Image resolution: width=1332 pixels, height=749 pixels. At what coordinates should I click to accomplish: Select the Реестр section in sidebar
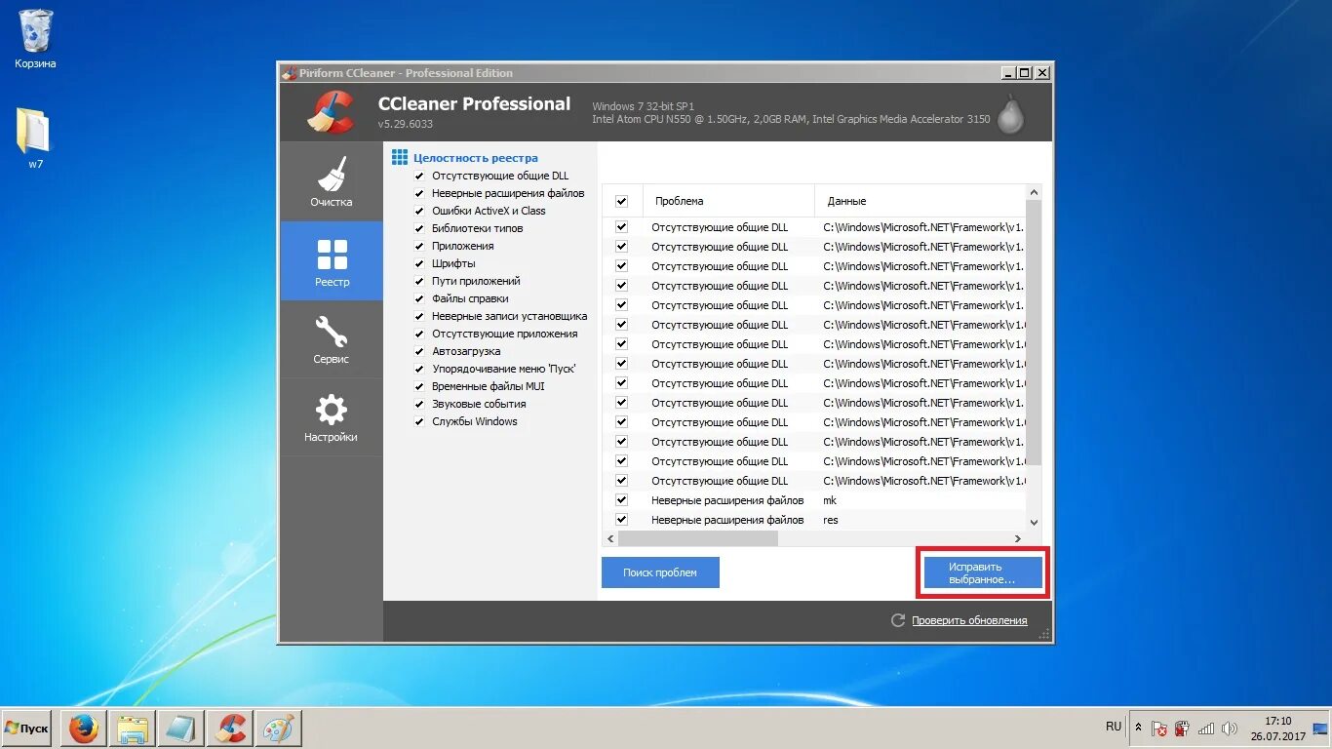coord(332,260)
